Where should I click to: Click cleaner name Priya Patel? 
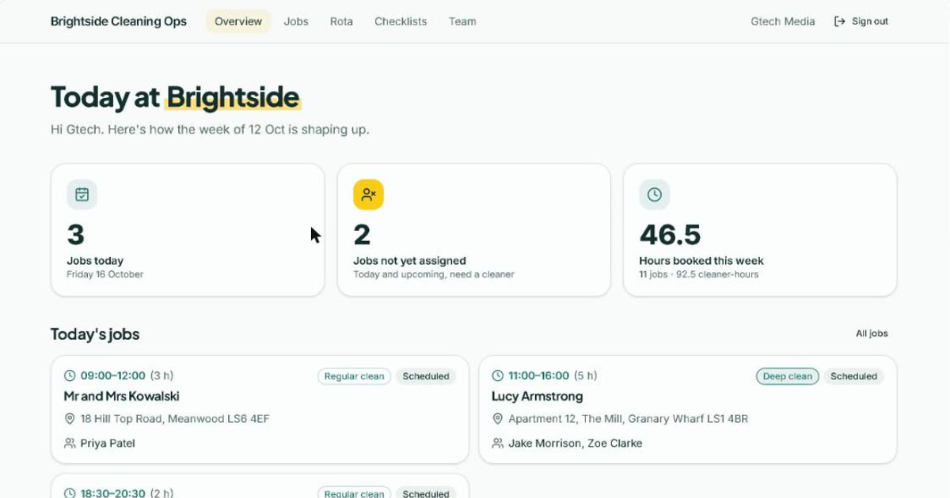click(108, 443)
